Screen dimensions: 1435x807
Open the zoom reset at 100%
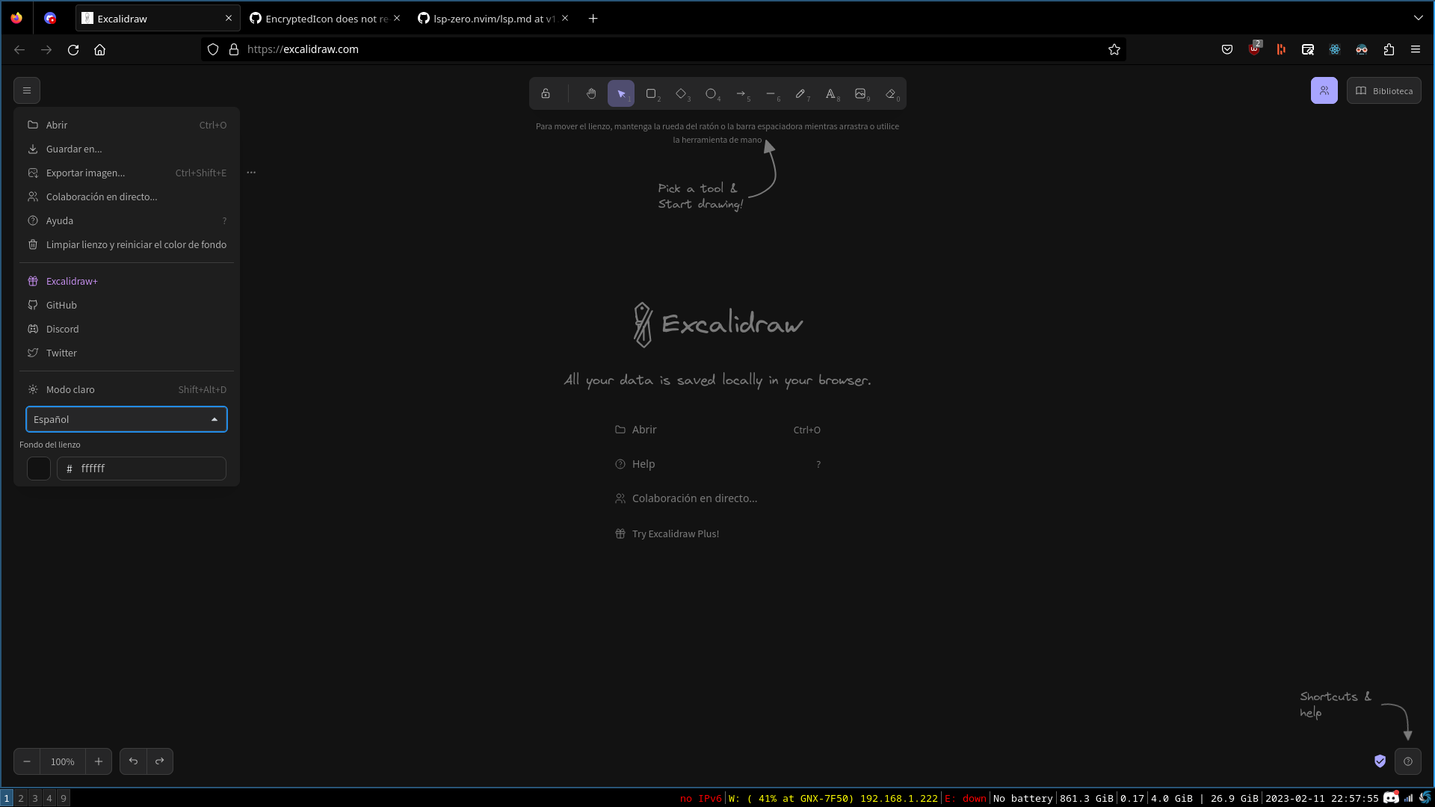tap(62, 761)
